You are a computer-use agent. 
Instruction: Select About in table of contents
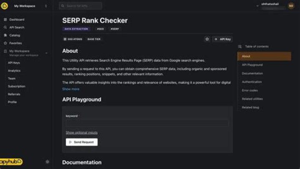click(x=264, y=56)
